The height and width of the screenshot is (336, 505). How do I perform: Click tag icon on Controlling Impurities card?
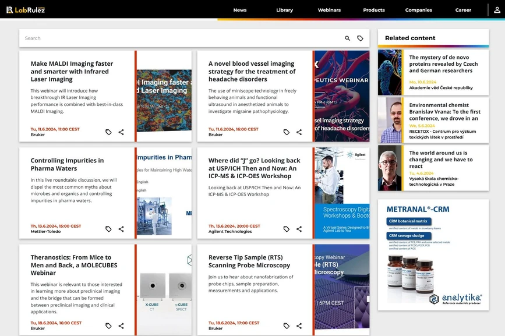[x=108, y=229]
